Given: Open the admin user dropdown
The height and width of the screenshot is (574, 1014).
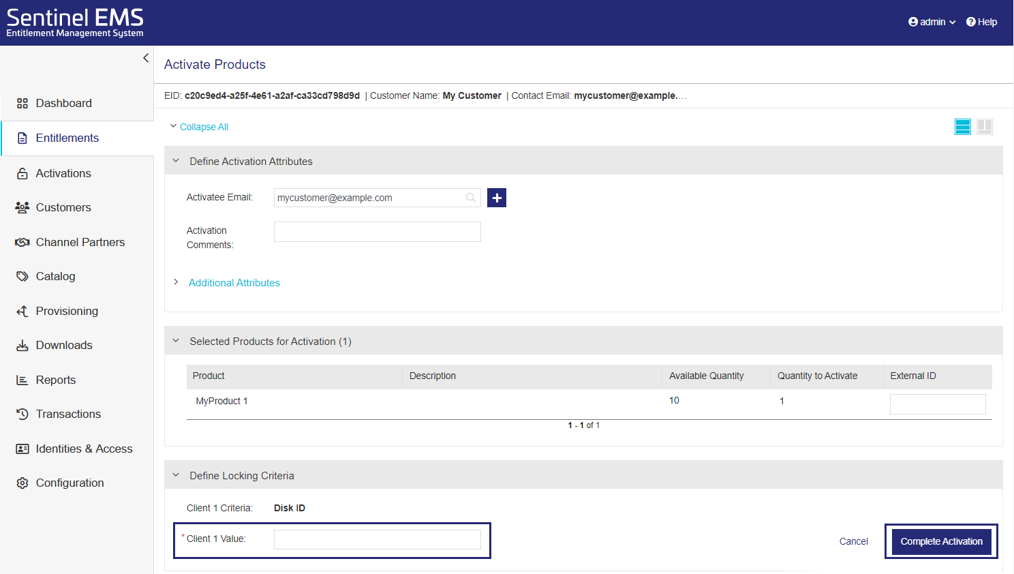Looking at the screenshot, I should [x=932, y=22].
